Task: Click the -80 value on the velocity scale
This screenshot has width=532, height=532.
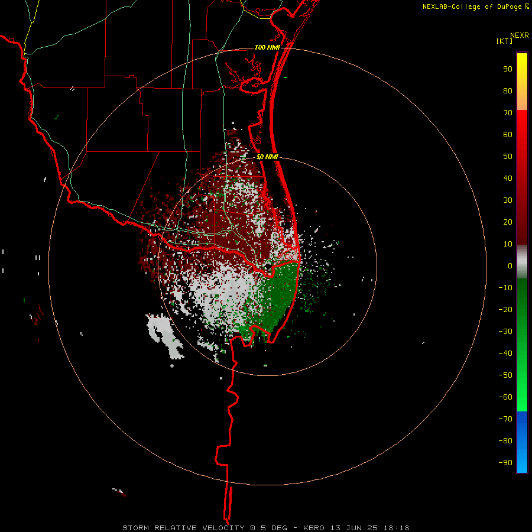Action: (505, 441)
